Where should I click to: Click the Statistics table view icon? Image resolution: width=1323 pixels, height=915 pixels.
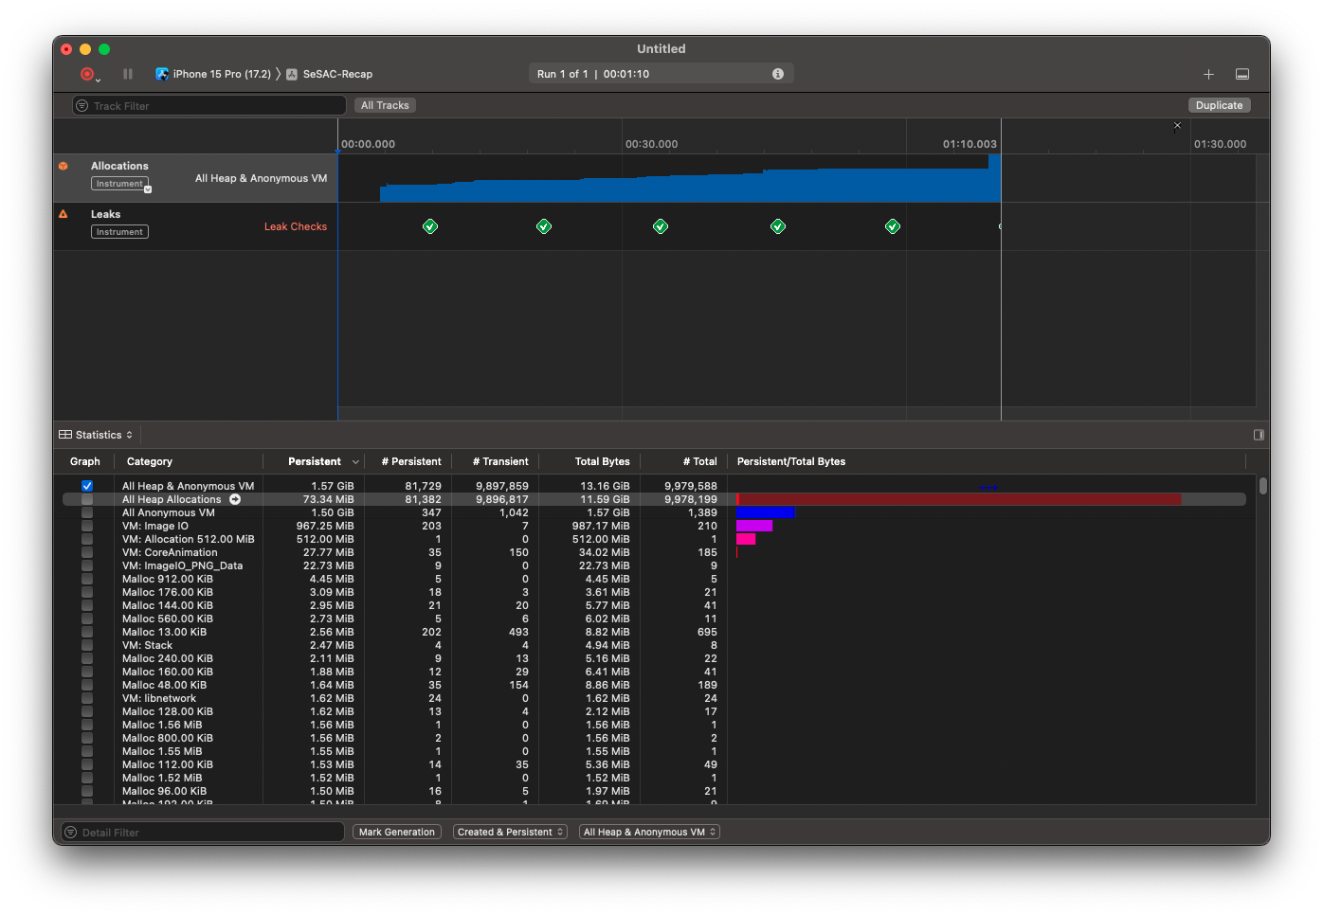point(65,435)
